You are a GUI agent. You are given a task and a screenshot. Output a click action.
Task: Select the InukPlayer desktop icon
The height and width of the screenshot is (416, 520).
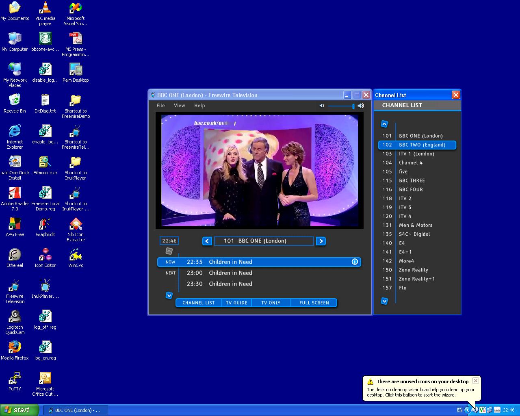(45, 289)
